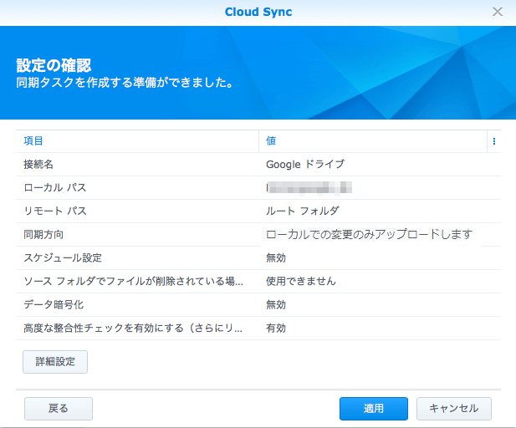Select the リモート パス row label
The width and height of the screenshot is (516, 428).
tap(55, 211)
